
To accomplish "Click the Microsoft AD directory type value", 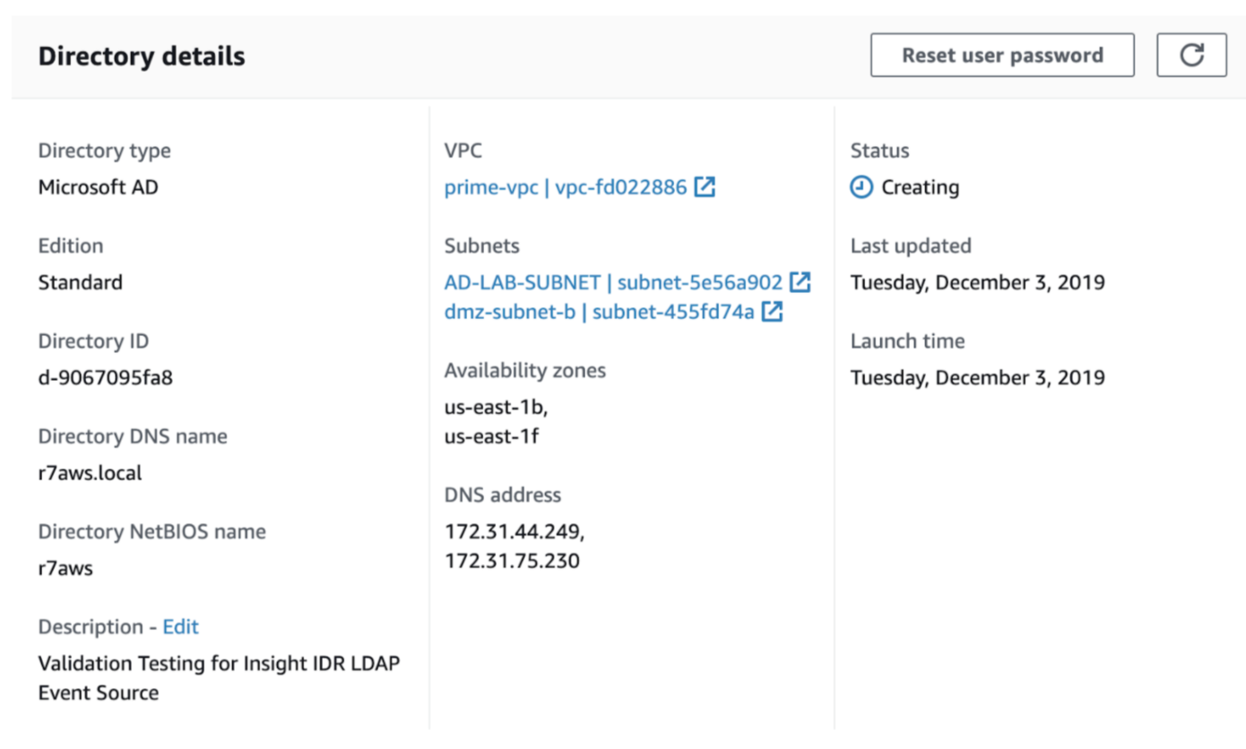I will (98, 187).
